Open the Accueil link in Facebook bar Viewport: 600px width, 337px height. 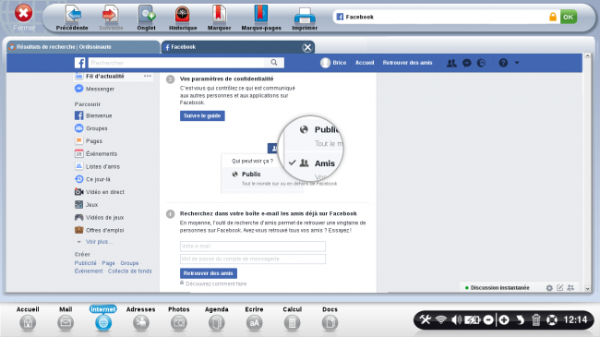[365, 63]
